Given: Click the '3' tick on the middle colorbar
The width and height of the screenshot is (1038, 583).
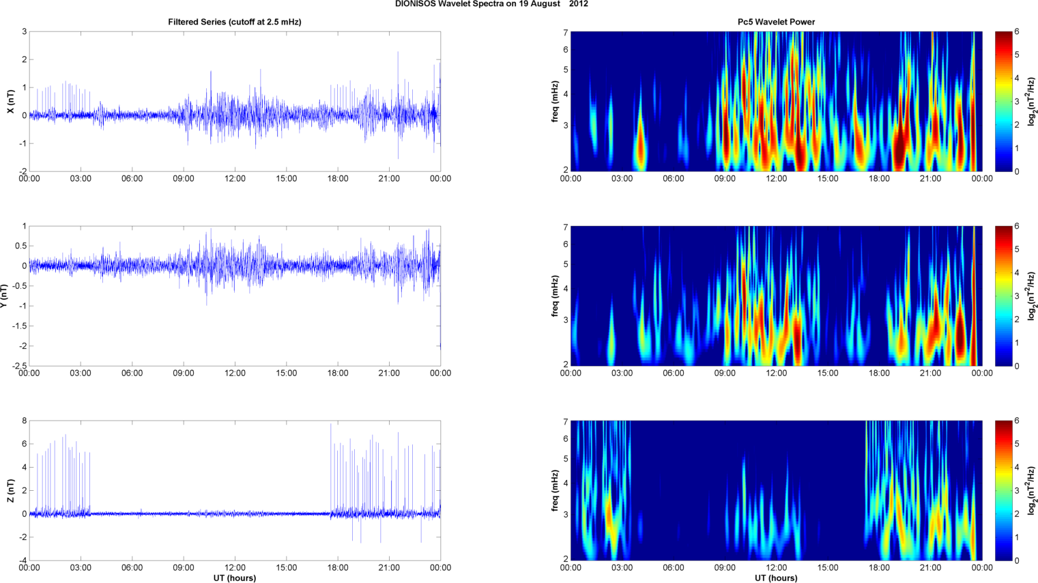Looking at the screenshot, I should click(x=1017, y=296).
